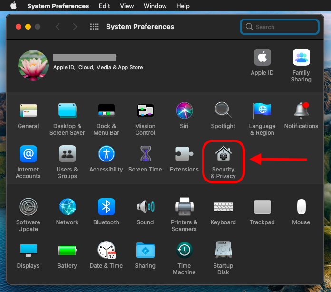Click the Show All grid button
Screen dimensions: 331x292
coord(94,27)
